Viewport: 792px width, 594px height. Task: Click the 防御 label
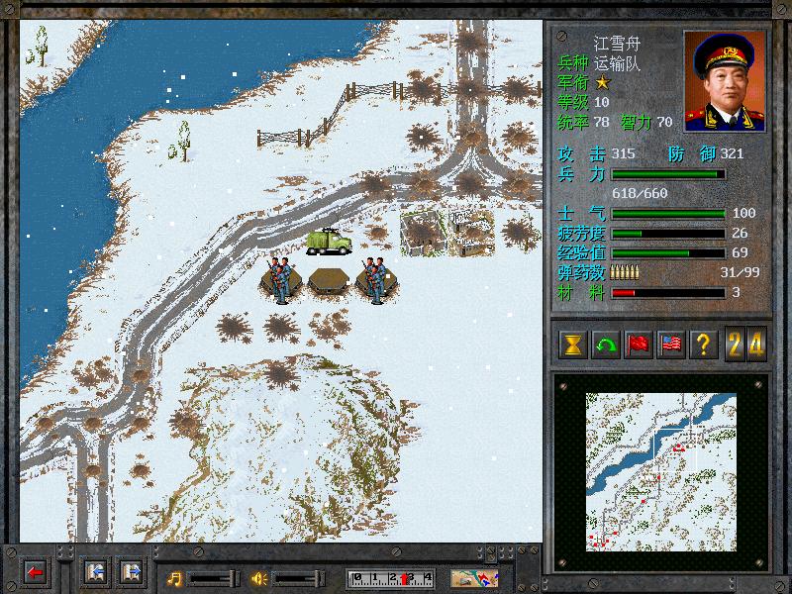click(x=692, y=154)
